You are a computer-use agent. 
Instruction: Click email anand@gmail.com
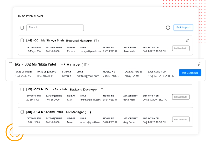point(91,122)
